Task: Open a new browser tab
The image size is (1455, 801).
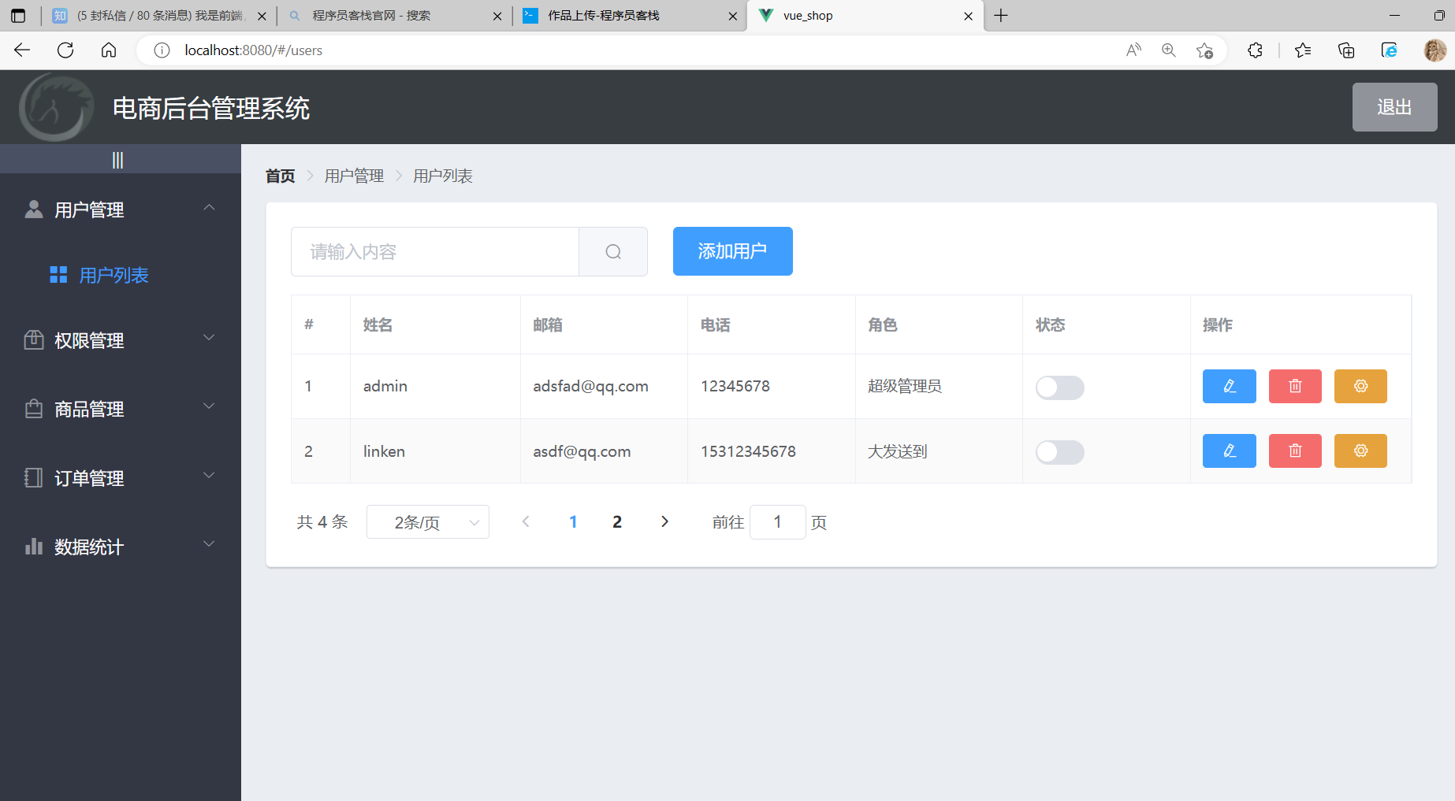Action: [x=1001, y=16]
